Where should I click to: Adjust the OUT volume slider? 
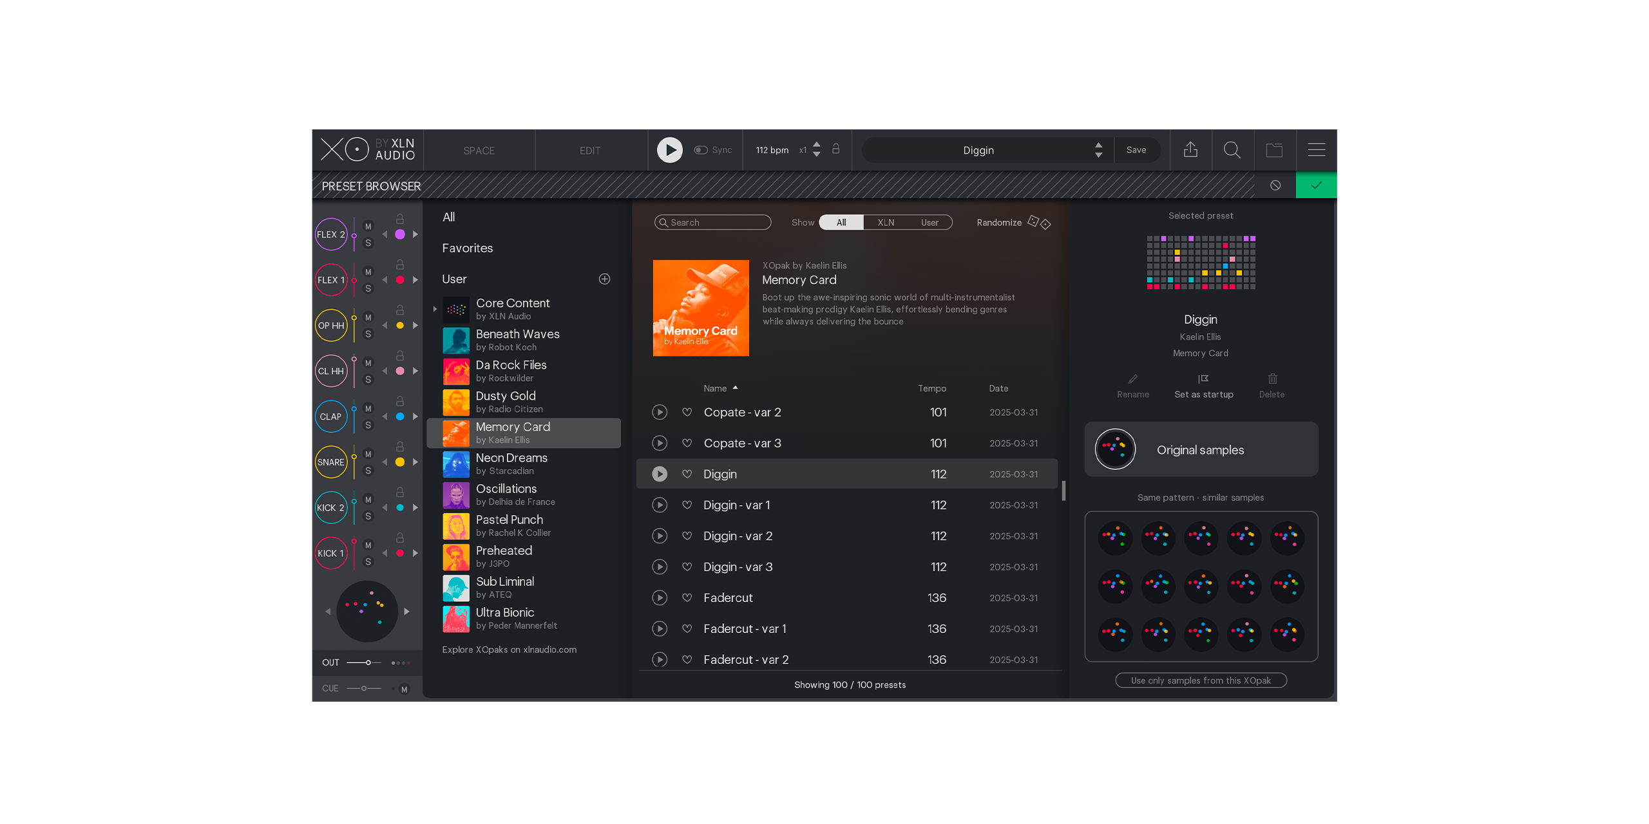[364, 662]
